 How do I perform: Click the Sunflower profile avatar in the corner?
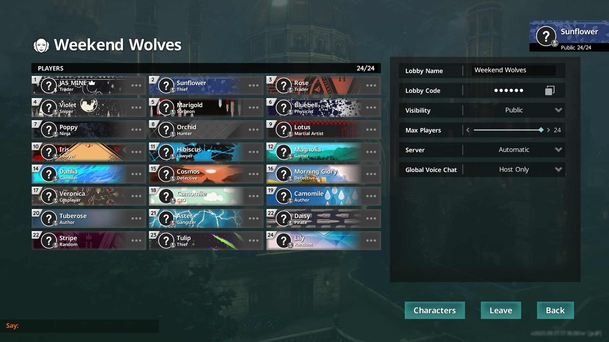(x=546, y=36)
